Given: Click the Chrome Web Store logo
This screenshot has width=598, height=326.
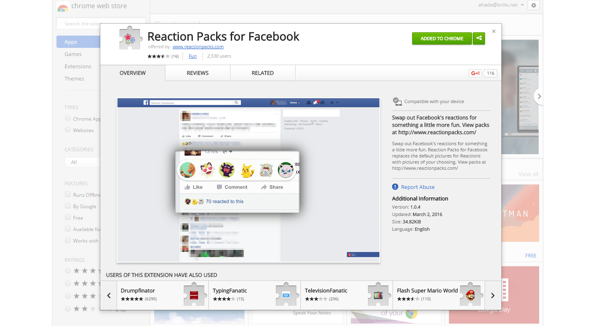Looking at the screenshot, I should (63, 7).
